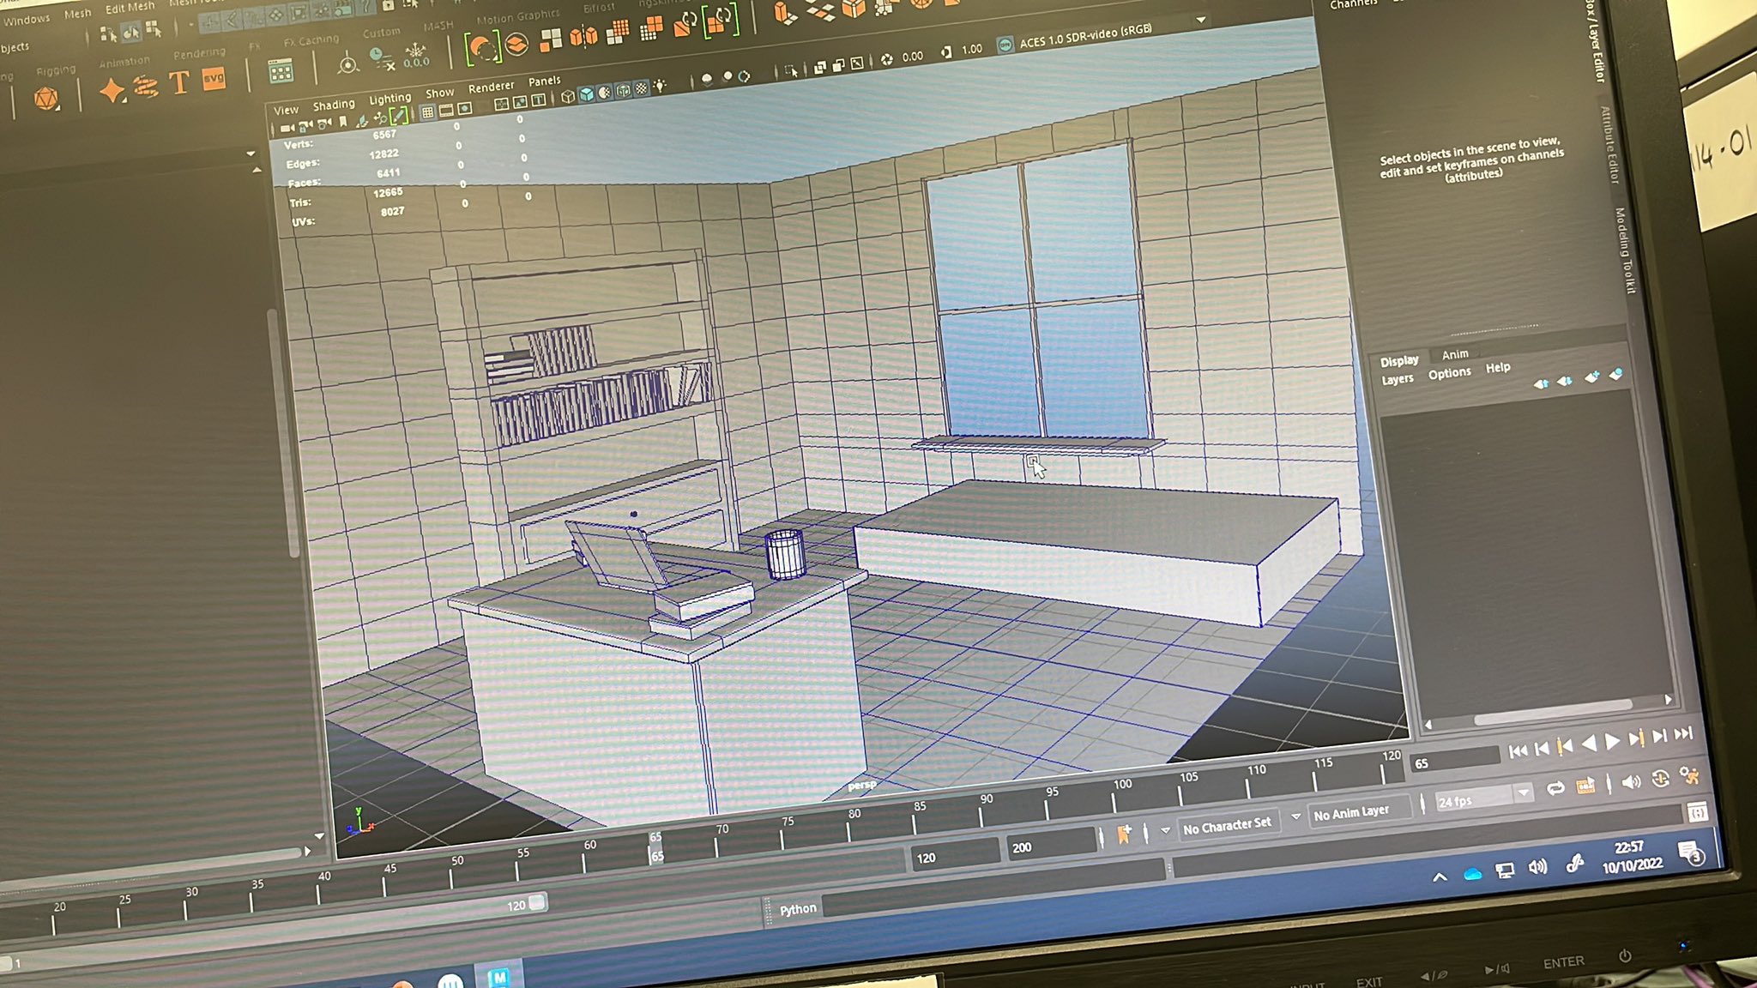Screen dimensions: 1757x988
Task: Open animation preferences running man icon
Action: [1689, 775]
